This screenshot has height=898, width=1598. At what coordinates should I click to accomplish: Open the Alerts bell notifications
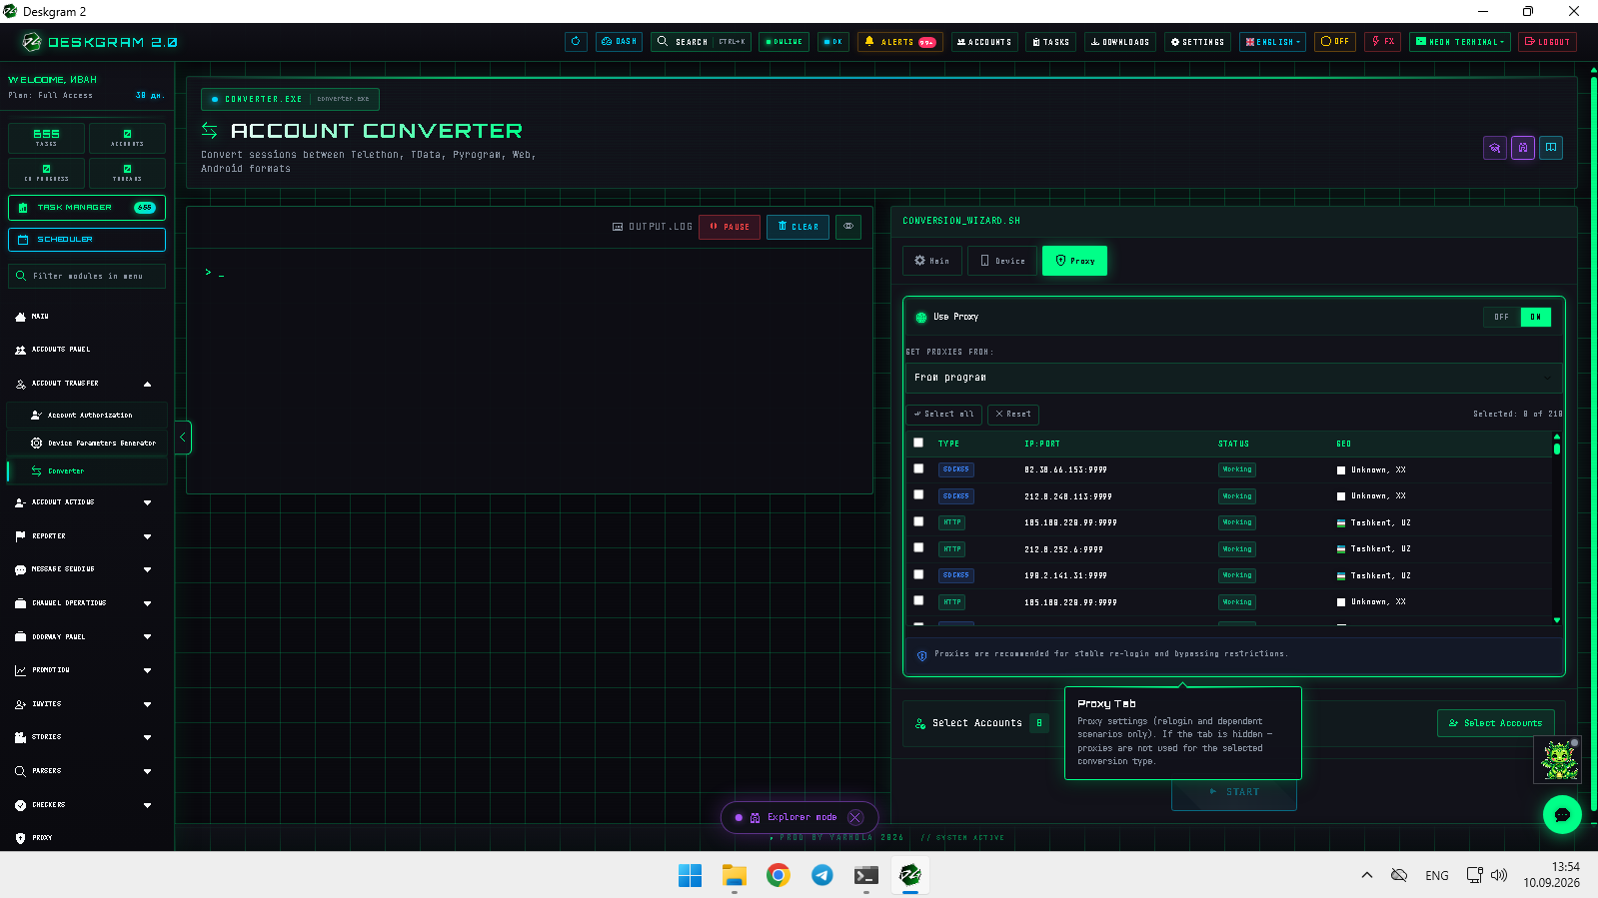(899, 42)
